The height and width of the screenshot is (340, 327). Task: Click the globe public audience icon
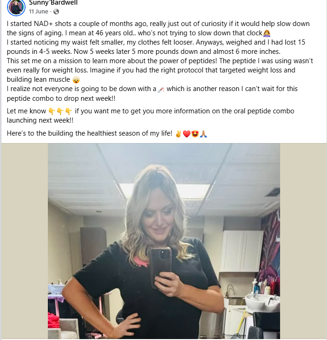click(x=56, y=12)
